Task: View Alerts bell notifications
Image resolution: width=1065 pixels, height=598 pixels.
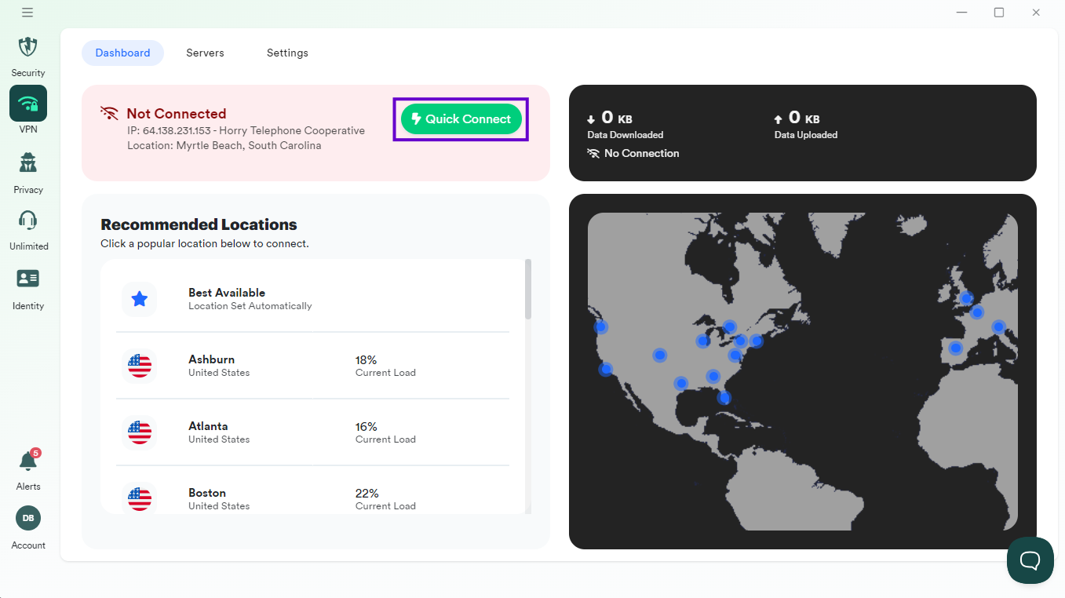Action: [x=28, y=461]
